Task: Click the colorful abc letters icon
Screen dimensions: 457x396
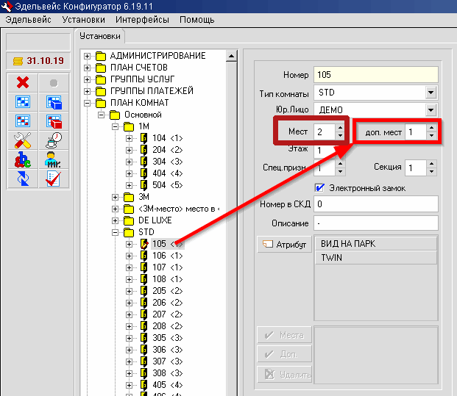Action: 22,159
